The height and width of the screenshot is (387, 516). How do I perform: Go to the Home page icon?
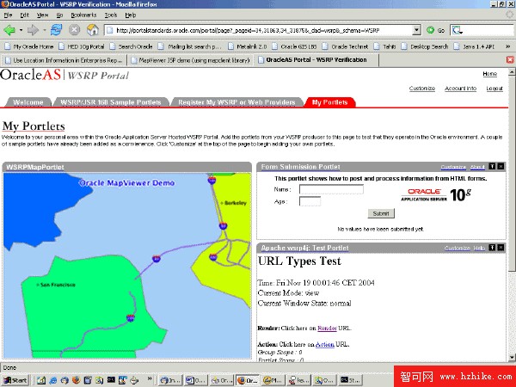click(93, 30)
